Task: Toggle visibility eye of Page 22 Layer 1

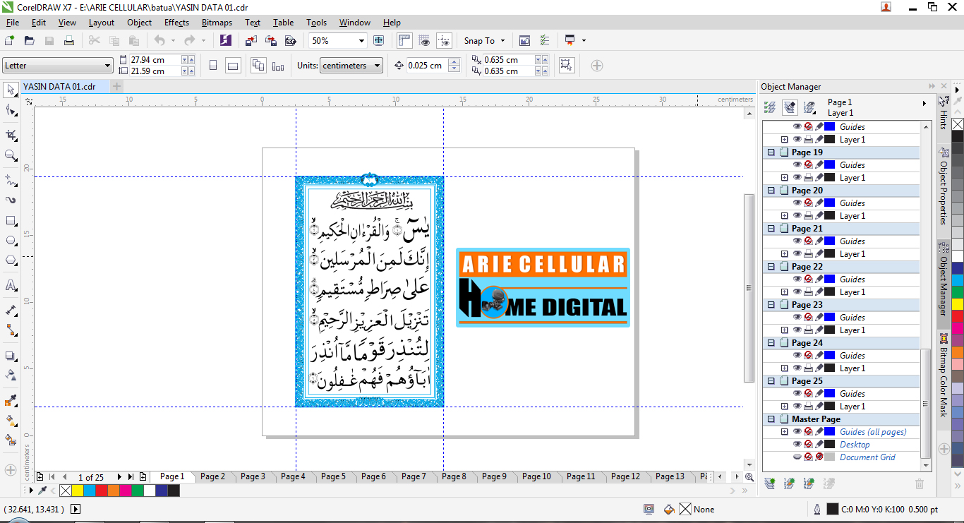Action: tap(797, 292)
